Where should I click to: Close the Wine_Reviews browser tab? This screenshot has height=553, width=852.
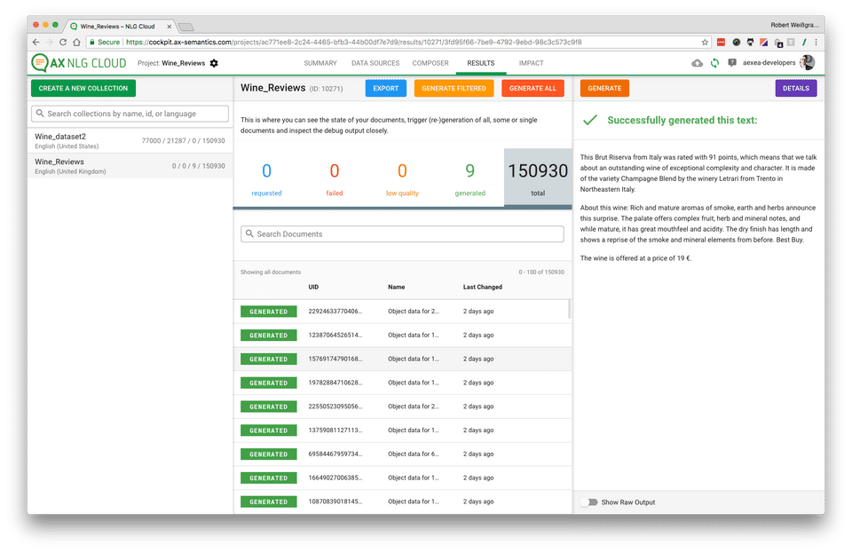tap(170, 26)
